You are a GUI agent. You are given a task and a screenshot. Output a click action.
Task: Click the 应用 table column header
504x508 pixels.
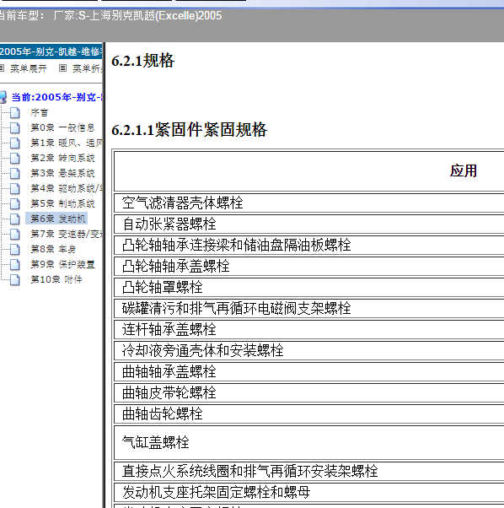pos(464,170)
